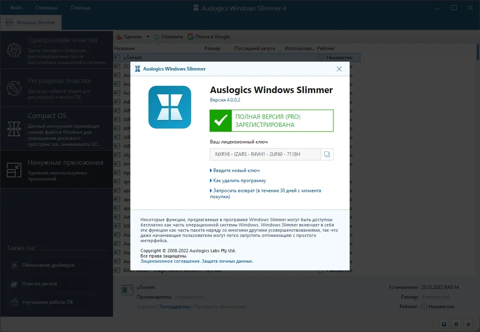Click Использова... column header
The height and width of the screenshot is (332, 480).
pos(300,48)
